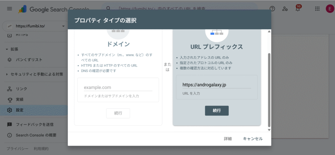Open the help question mark icon
Image resolution: width=335 pixels, height=155 pixels.
(x=272, y=9)
